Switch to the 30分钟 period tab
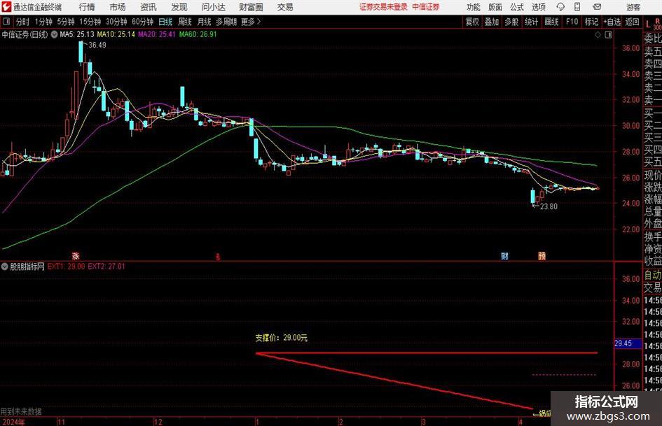Image resolution: width=662 pixels, height=426 pixels. coord(116,22)
